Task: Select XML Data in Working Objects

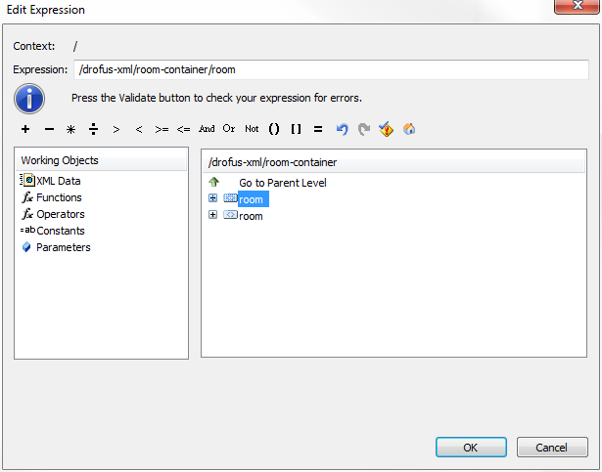Action: [x=58, y=181]
